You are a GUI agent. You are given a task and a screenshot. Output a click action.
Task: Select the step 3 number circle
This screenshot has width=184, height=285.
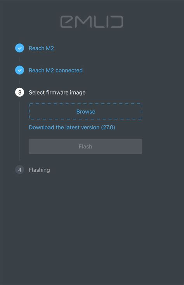tap(20, 93)
